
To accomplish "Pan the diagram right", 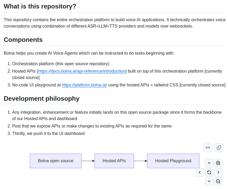I will point(218,172).
